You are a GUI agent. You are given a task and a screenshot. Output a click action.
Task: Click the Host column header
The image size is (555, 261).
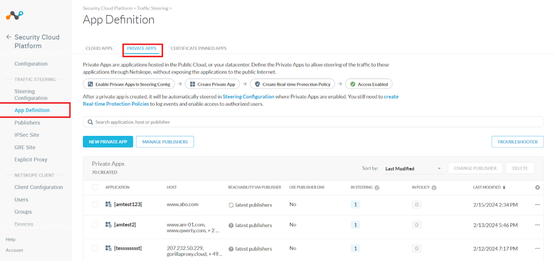pyautogui.click(x=172, y=187)
